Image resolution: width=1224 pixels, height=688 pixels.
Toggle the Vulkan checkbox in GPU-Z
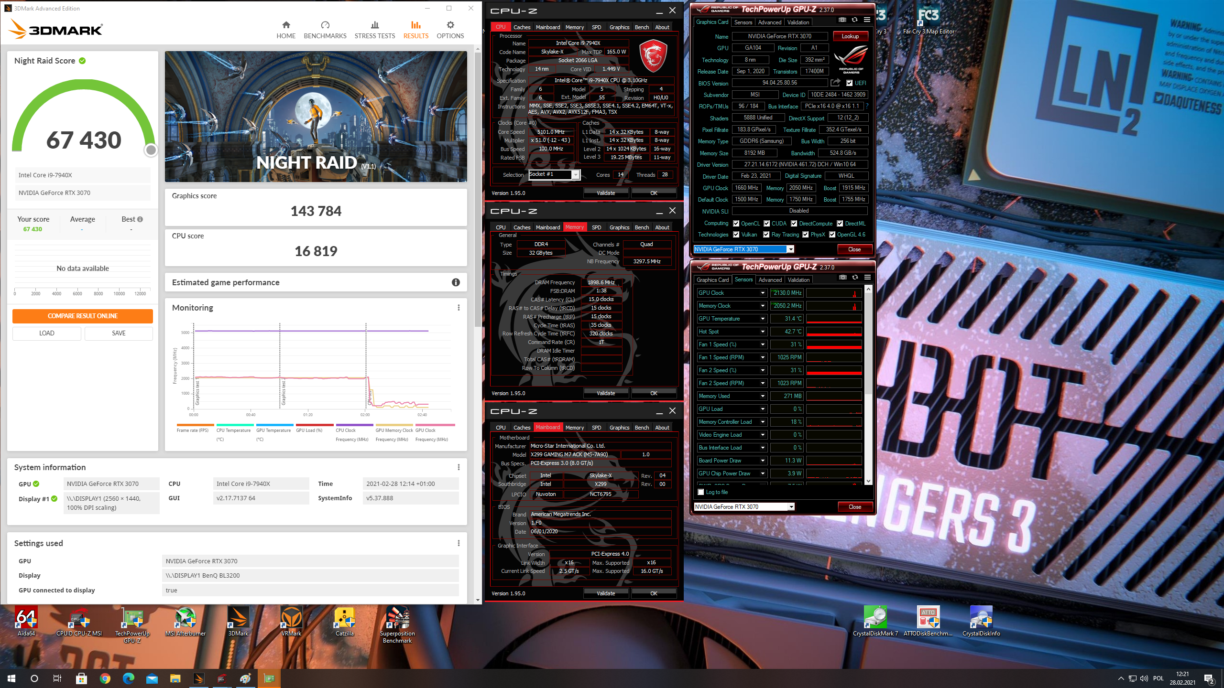pyautogui.click(x=736, y=235)
